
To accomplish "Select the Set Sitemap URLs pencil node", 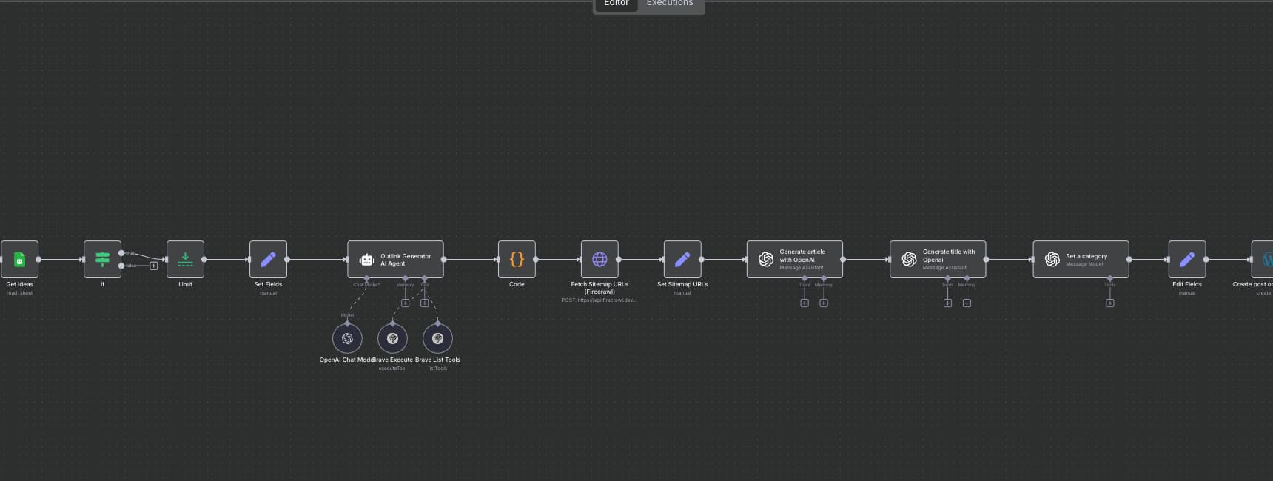I will click(x=682, y=259).
